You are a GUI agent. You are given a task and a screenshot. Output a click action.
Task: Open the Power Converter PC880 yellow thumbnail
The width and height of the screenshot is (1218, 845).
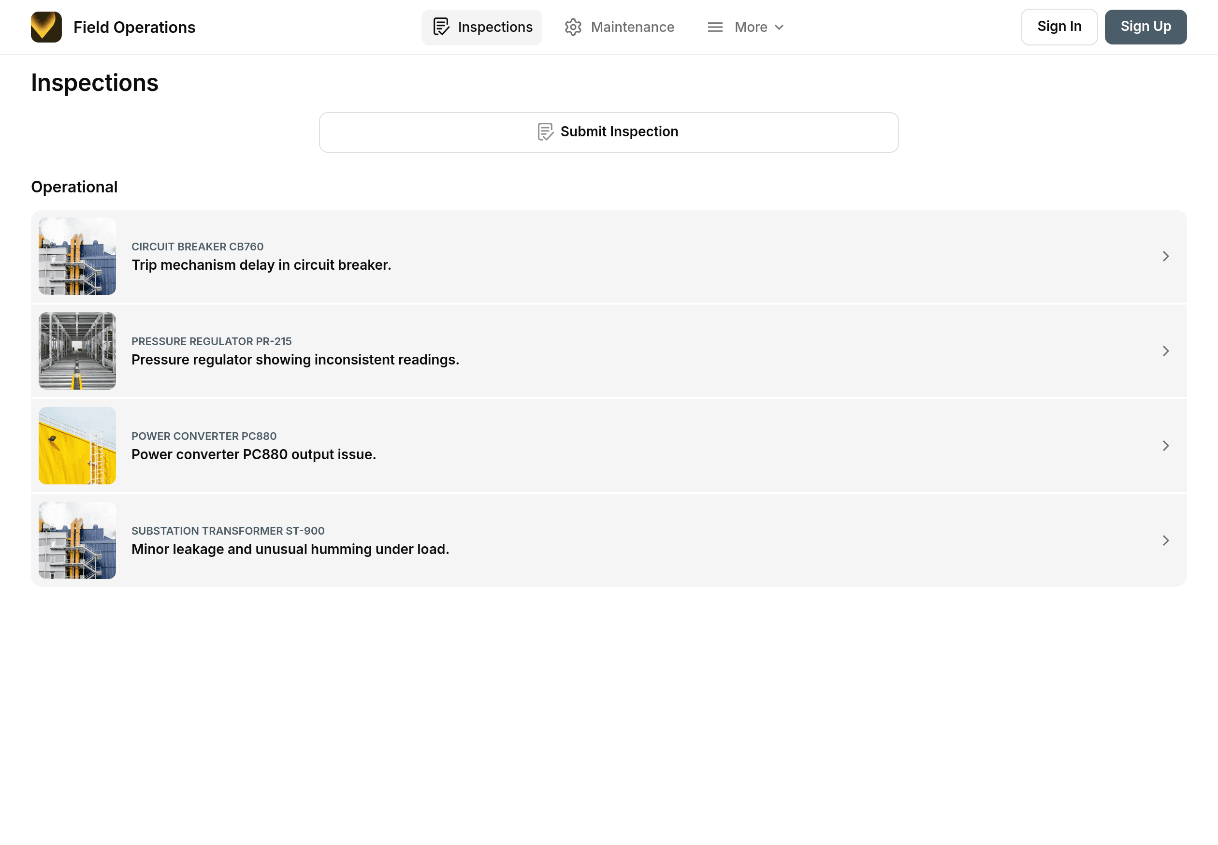pos(77,446)
